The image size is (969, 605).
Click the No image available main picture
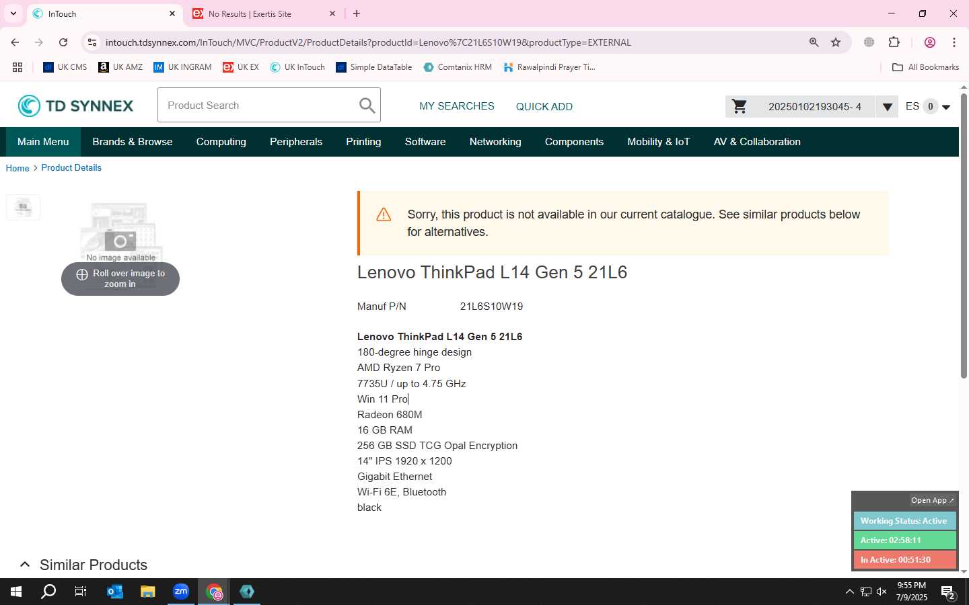(x=121, y=233)
